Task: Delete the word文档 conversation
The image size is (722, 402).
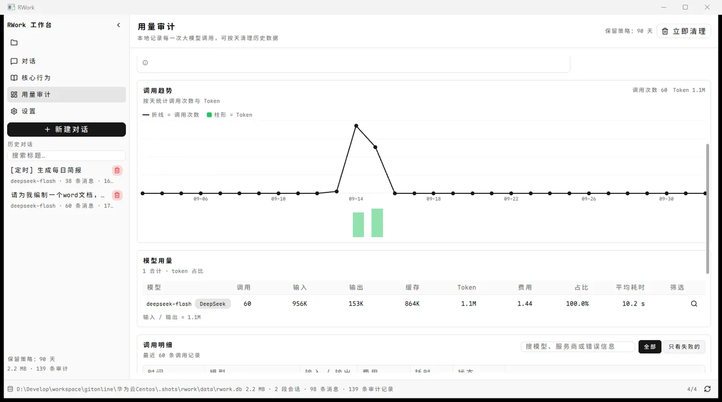Action: coord(117,195)
